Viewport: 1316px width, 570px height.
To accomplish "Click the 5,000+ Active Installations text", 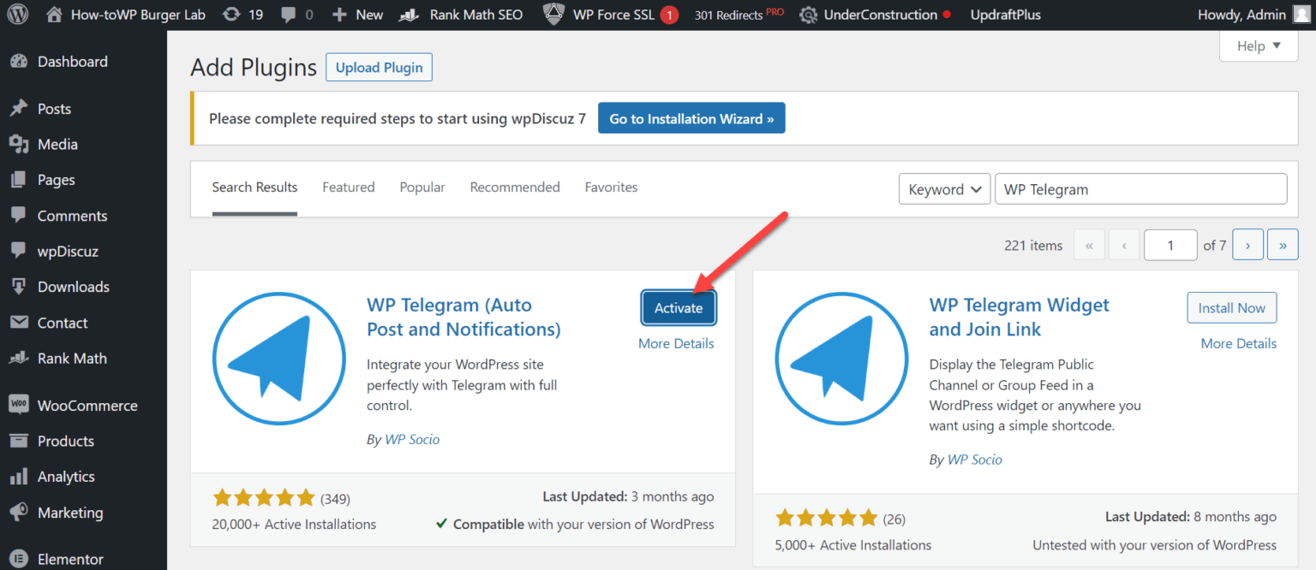I will [x=853, y=544].
